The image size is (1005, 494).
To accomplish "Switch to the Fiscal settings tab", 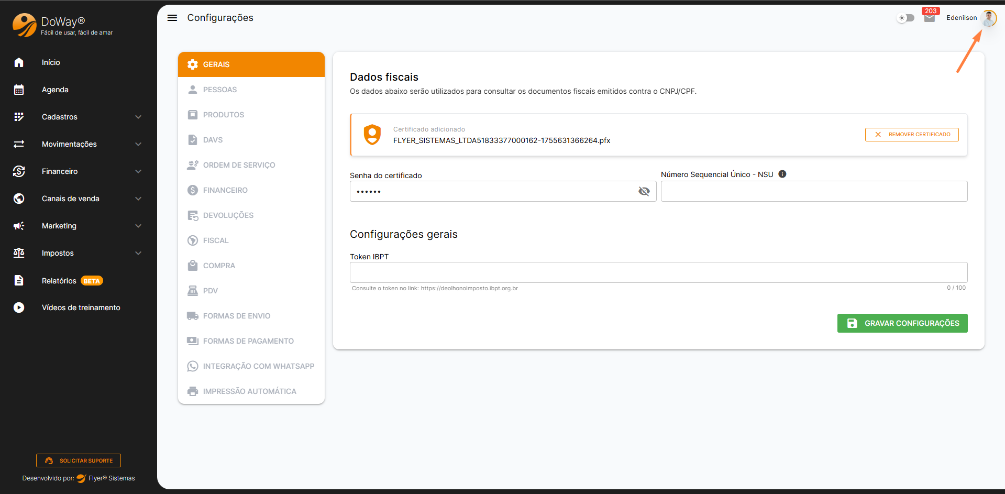I will [x=216, y=240].
